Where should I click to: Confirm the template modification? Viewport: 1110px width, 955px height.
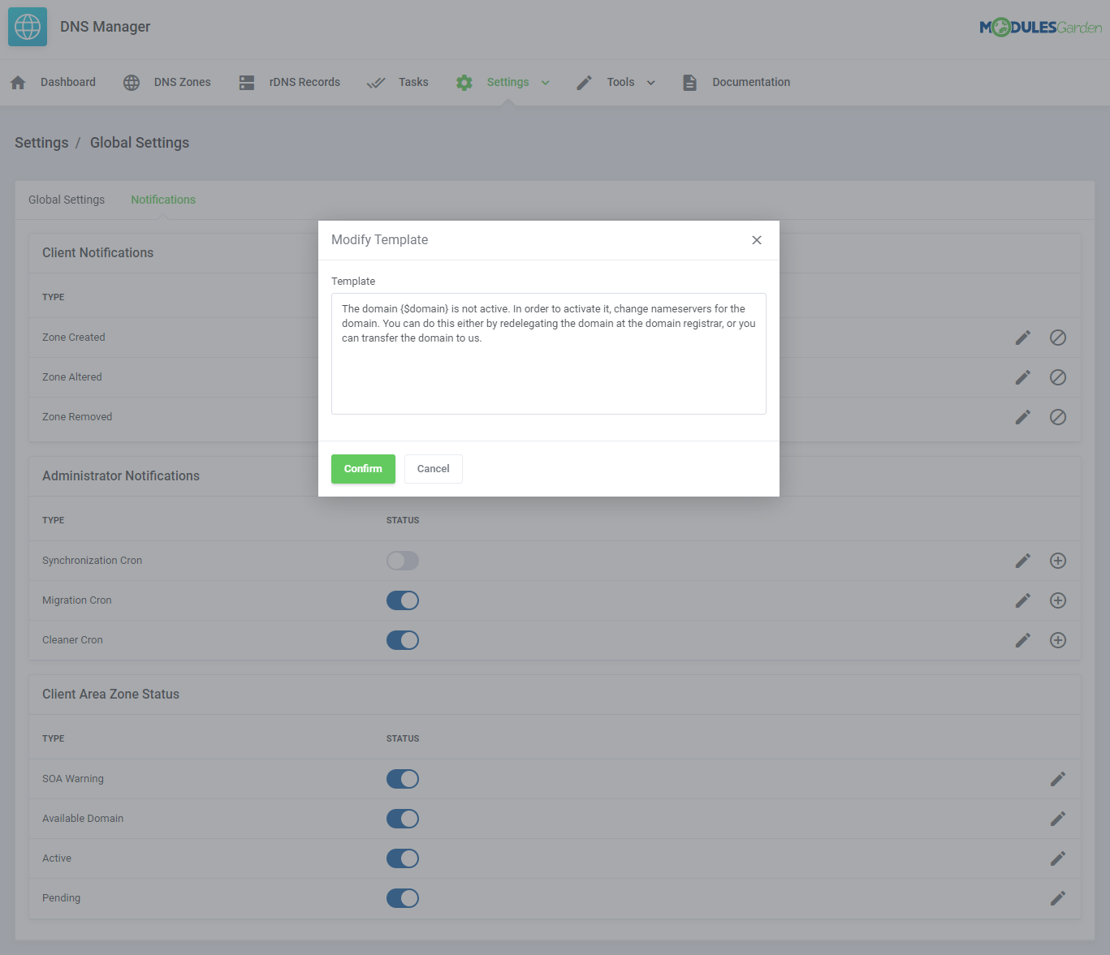pos(363,468)
